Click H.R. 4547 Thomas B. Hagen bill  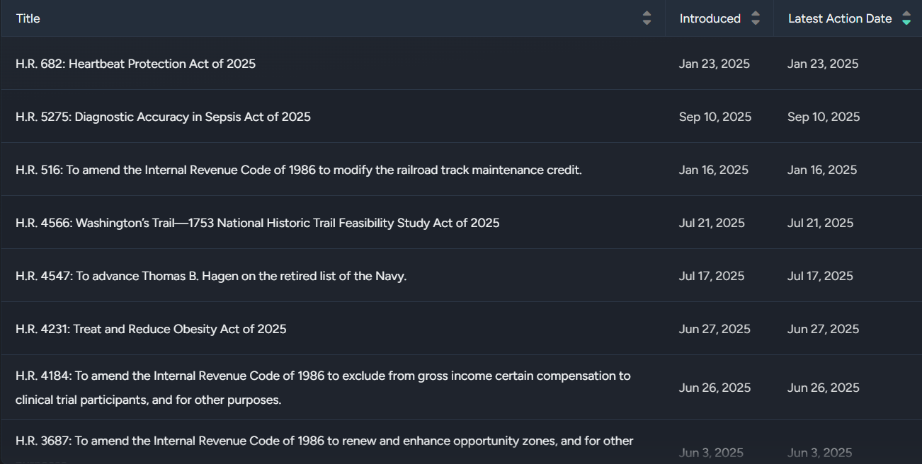point(211,276)
